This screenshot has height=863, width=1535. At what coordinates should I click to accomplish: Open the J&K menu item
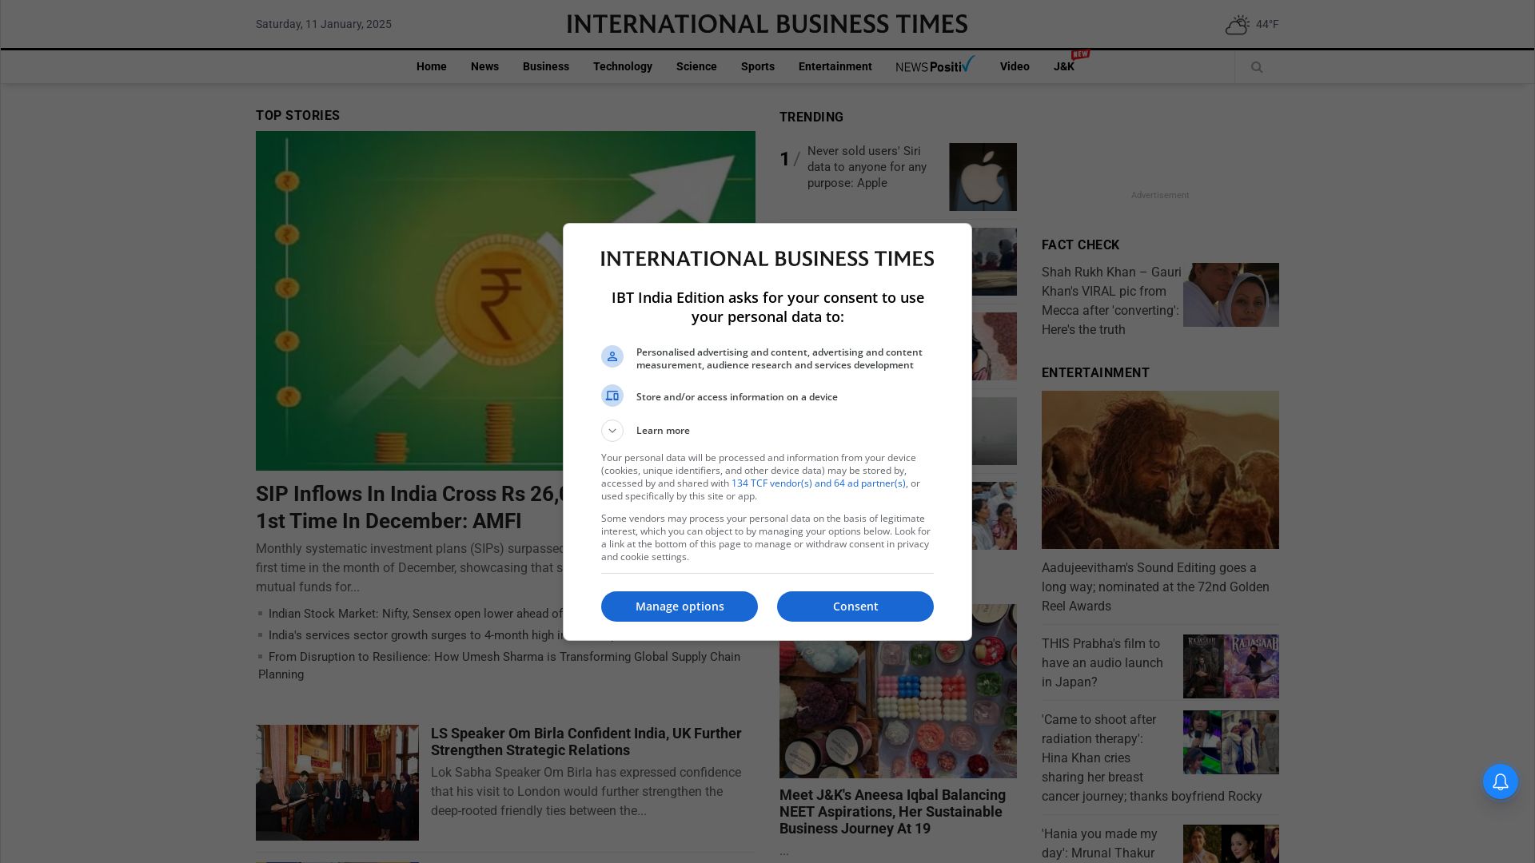click(x=1064, y=66)
